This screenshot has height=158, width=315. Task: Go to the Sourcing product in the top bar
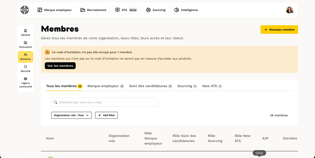(x=156, y=10)
